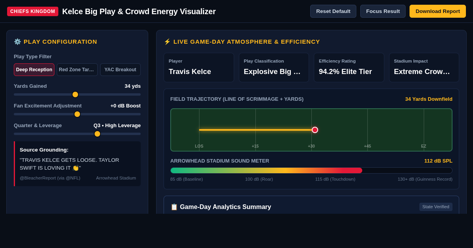Screen dimensions: 473x248
Task: Click the '+0 dB Boost' value
Action: (125, 106)
